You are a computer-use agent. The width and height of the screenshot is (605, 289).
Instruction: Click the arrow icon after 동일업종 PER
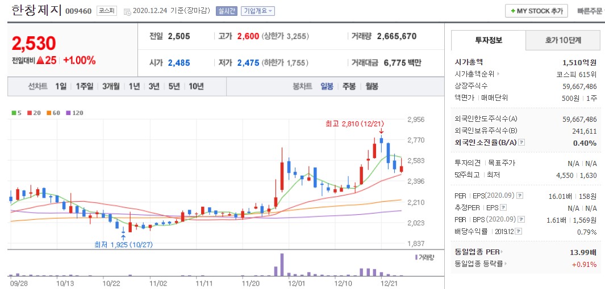click(x=502, y=252)
